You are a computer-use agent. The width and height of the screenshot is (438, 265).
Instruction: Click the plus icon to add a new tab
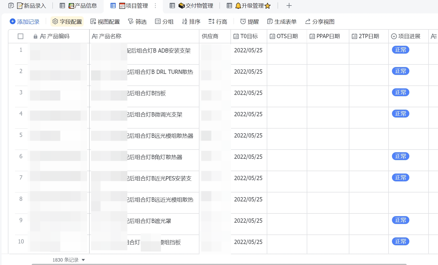pos(289,6)
